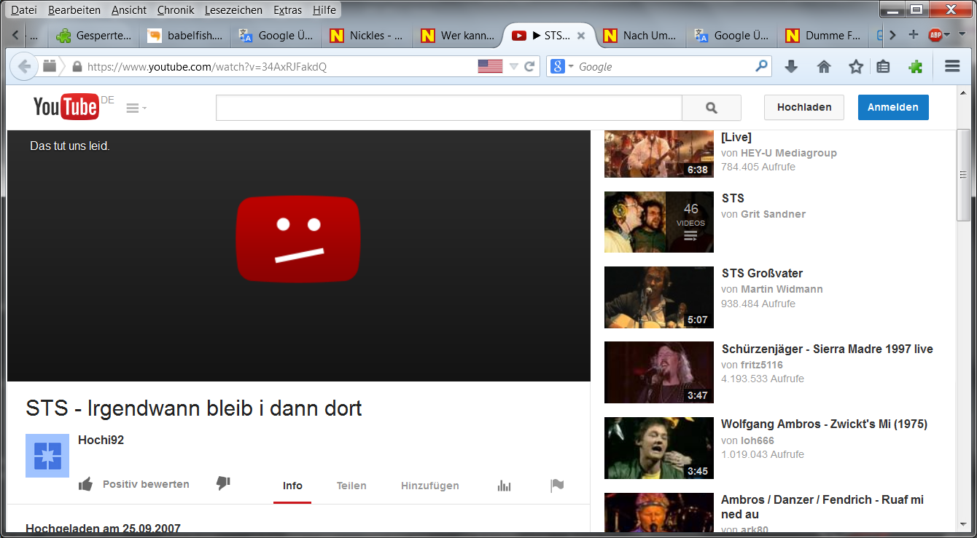The height and width of the screenshot is (538, 977).
Task: Switch to the 'Wer kann' tab
Action: tap(458, 35)
